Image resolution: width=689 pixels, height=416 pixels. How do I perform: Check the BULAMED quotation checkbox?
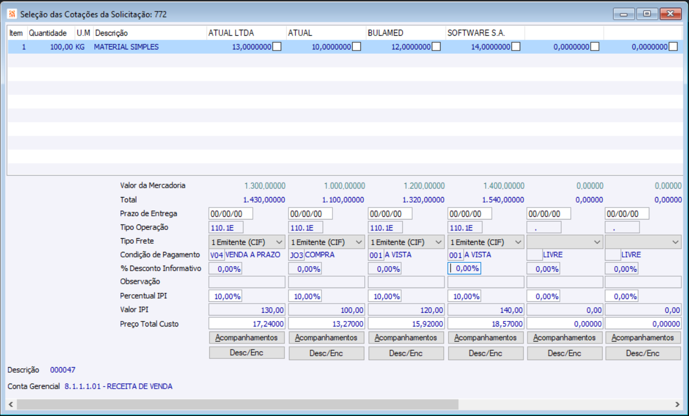click(x=436, y=47)
